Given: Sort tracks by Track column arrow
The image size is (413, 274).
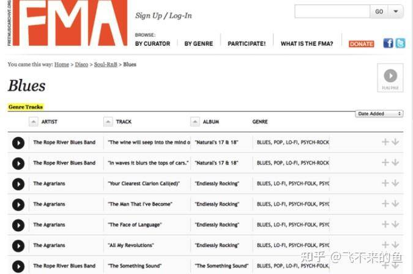Looking at the screenshot, I should (x=108, y=122).
